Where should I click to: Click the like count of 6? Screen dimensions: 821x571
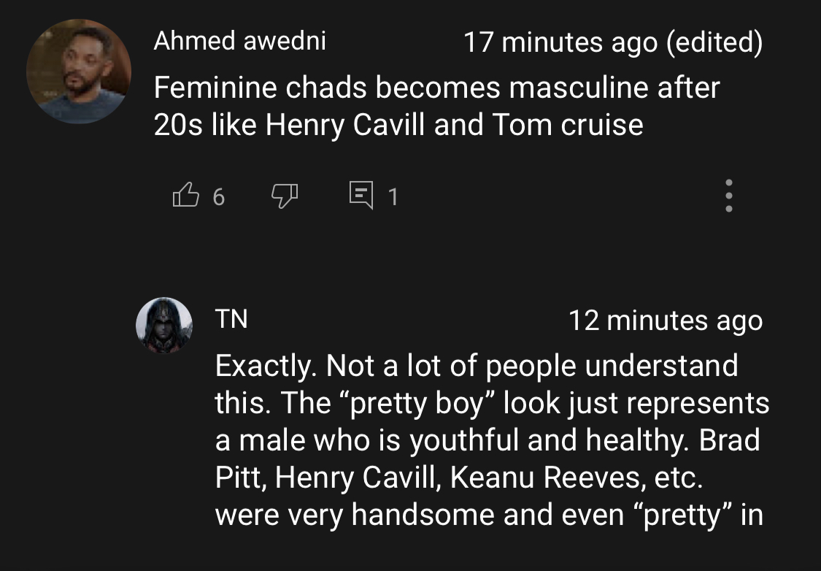[x=219, y=197]
